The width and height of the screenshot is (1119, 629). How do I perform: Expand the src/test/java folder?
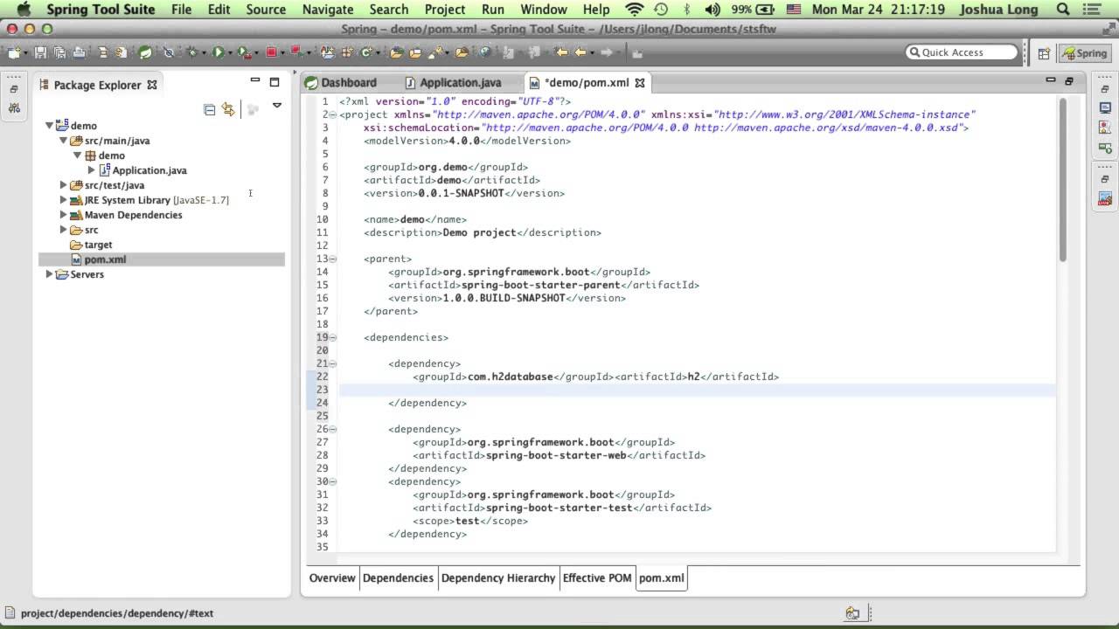(x=64, y=185)
